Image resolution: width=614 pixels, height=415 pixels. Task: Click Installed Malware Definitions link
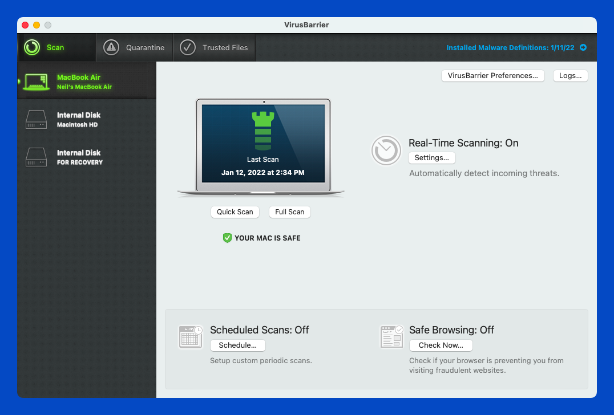[x=510, y=48]
